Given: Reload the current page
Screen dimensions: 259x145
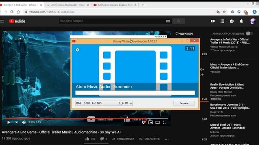Looking at the screenshot, I should [12, 12].
